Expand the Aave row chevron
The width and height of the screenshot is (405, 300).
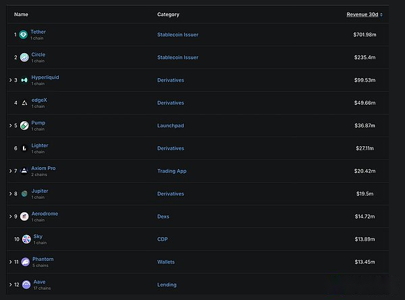pyautogui.click(x=10, y=284)
